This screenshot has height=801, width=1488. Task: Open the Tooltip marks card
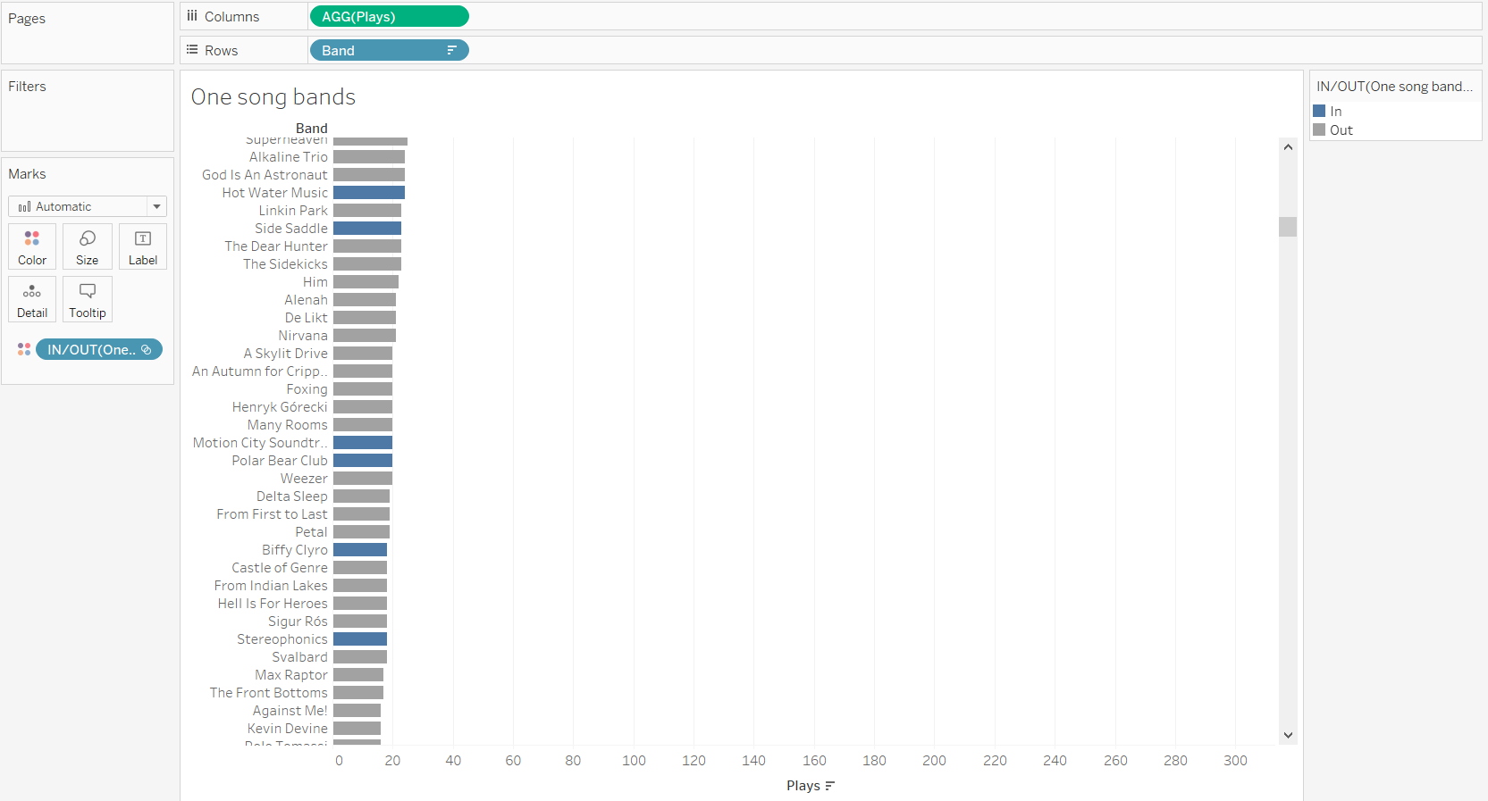pos(88,299)
